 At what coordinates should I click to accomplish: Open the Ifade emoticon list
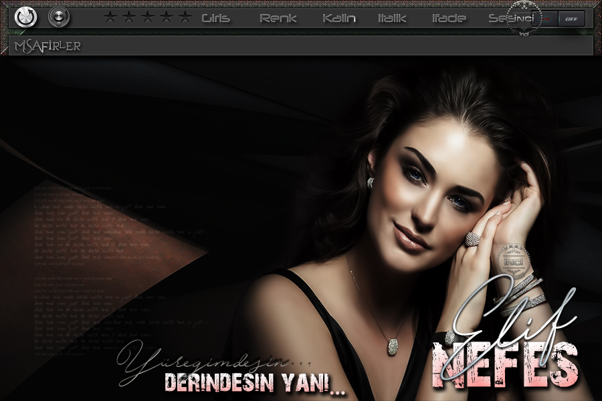coord(449,19)
